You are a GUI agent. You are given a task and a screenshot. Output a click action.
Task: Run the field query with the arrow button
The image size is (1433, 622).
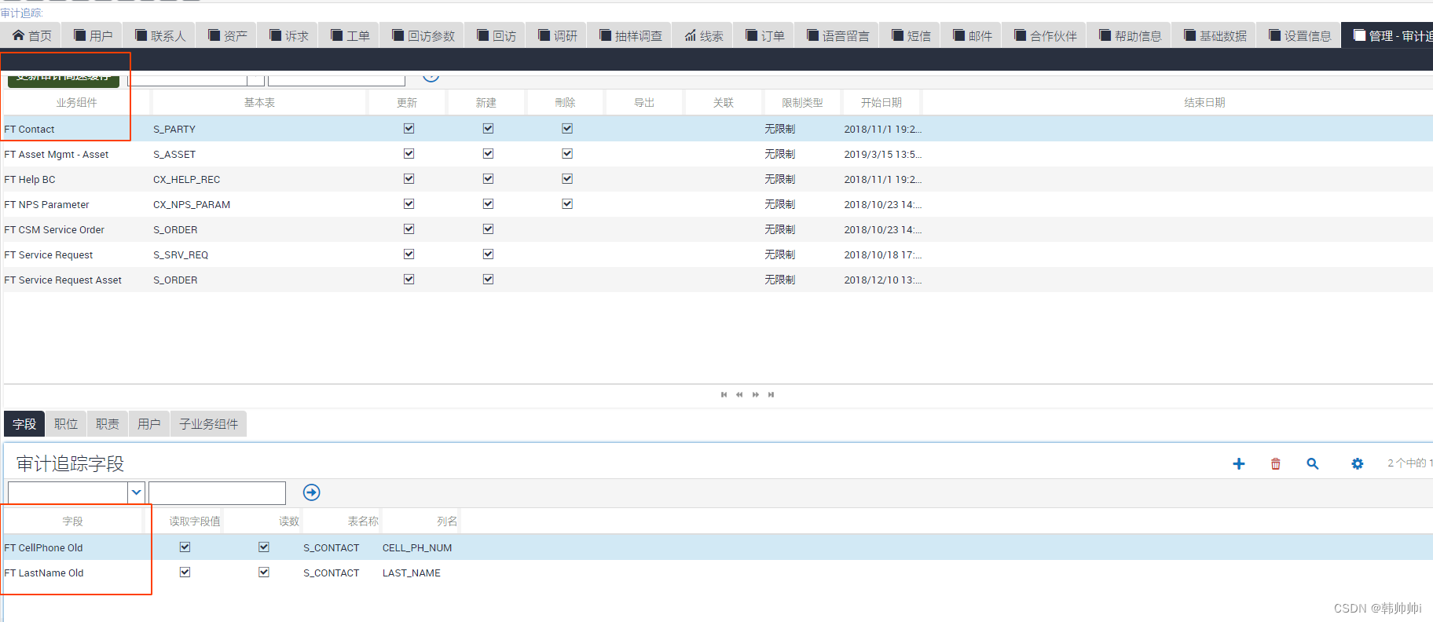(312, 492)
